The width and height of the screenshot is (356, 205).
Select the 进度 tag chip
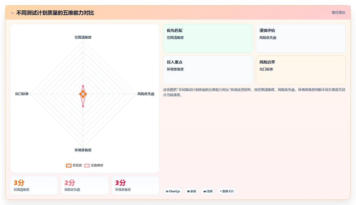[208, 191]
